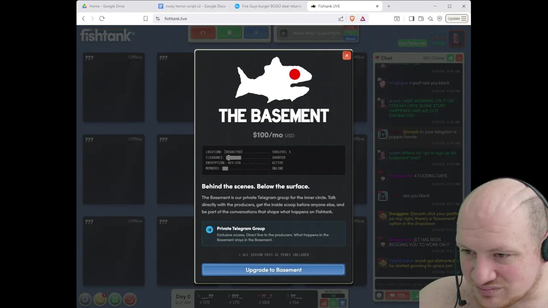Select the Private Telegram Group perk card
The width and height of the screenshot is (548, 308).
pos(274,234)
